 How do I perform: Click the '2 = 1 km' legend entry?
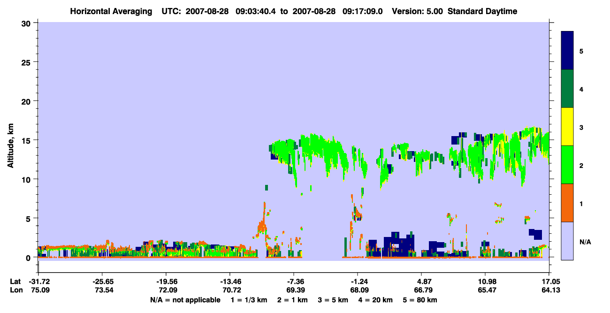[x=292, y=300]
